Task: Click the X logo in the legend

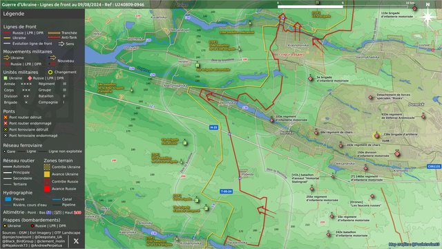Action: pyautogui.click(x=76, y=241)
